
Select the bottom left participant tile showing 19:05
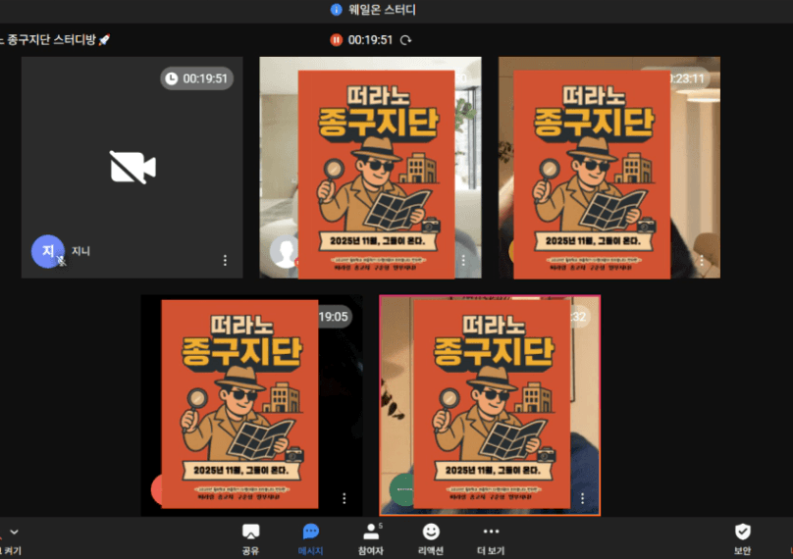[x=251, y=406]
